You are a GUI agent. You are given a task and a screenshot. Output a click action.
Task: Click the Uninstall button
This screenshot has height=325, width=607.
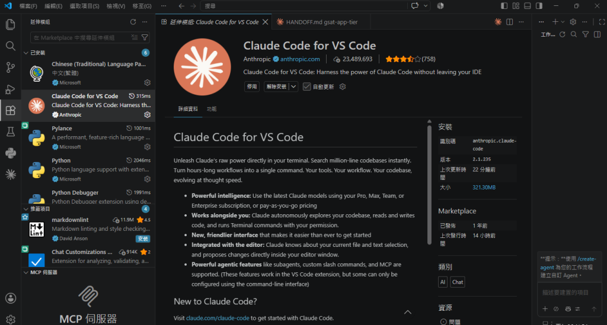tap(276, 86)
